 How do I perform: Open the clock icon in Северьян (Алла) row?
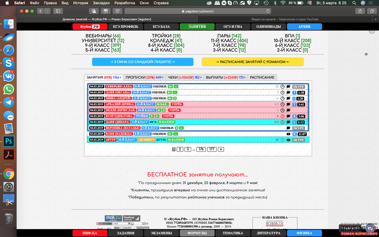coord(283,87)
